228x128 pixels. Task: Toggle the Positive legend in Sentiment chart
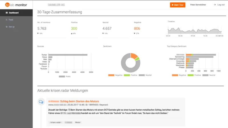coord(131,75)
